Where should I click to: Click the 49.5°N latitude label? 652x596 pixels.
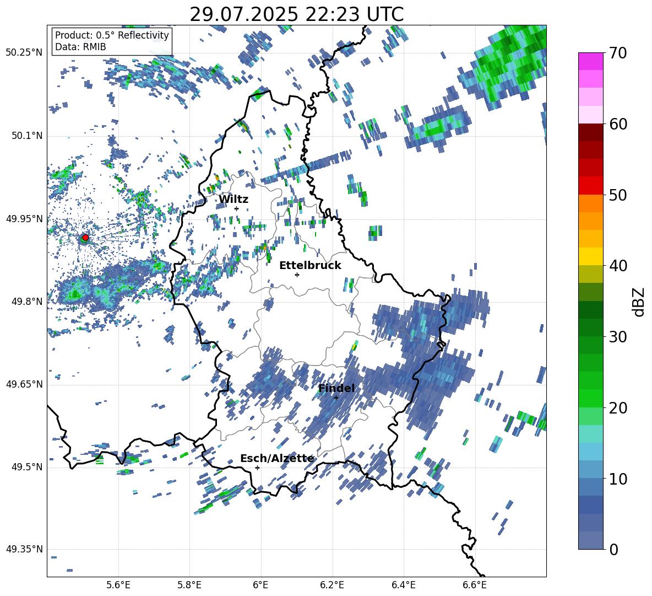pyautogui.click(x=26, y=467)
